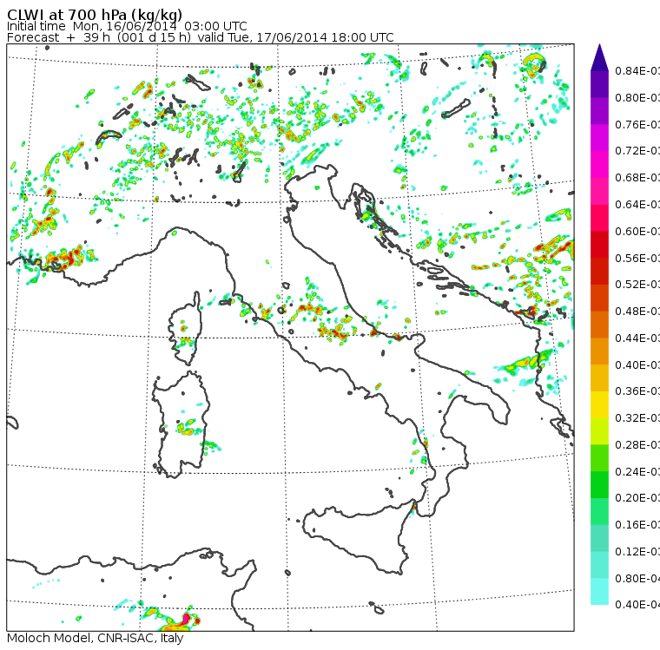Click the 0.64E-03 color scale label

click(x=637, y=205)
